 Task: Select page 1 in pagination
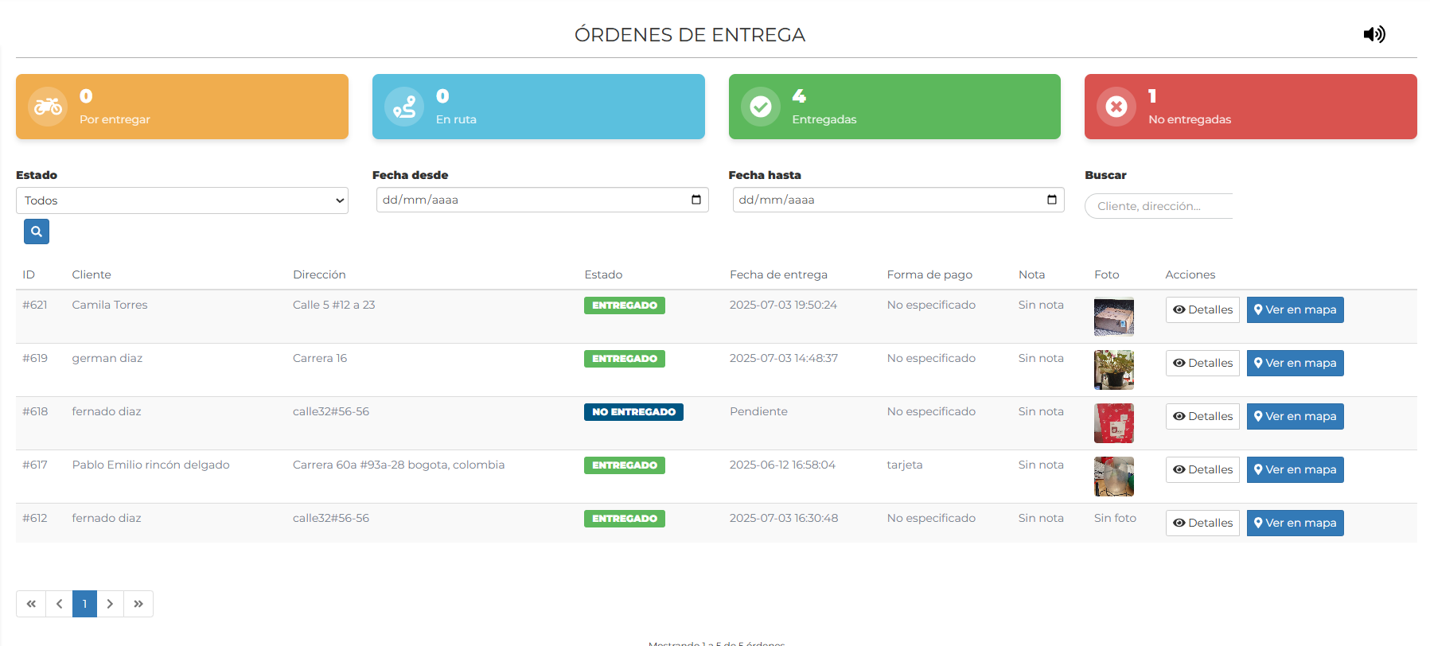coord(84,604)
